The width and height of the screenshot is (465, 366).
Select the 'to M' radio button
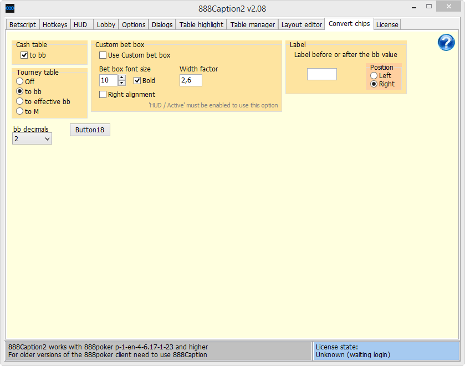tap(19, 111)
